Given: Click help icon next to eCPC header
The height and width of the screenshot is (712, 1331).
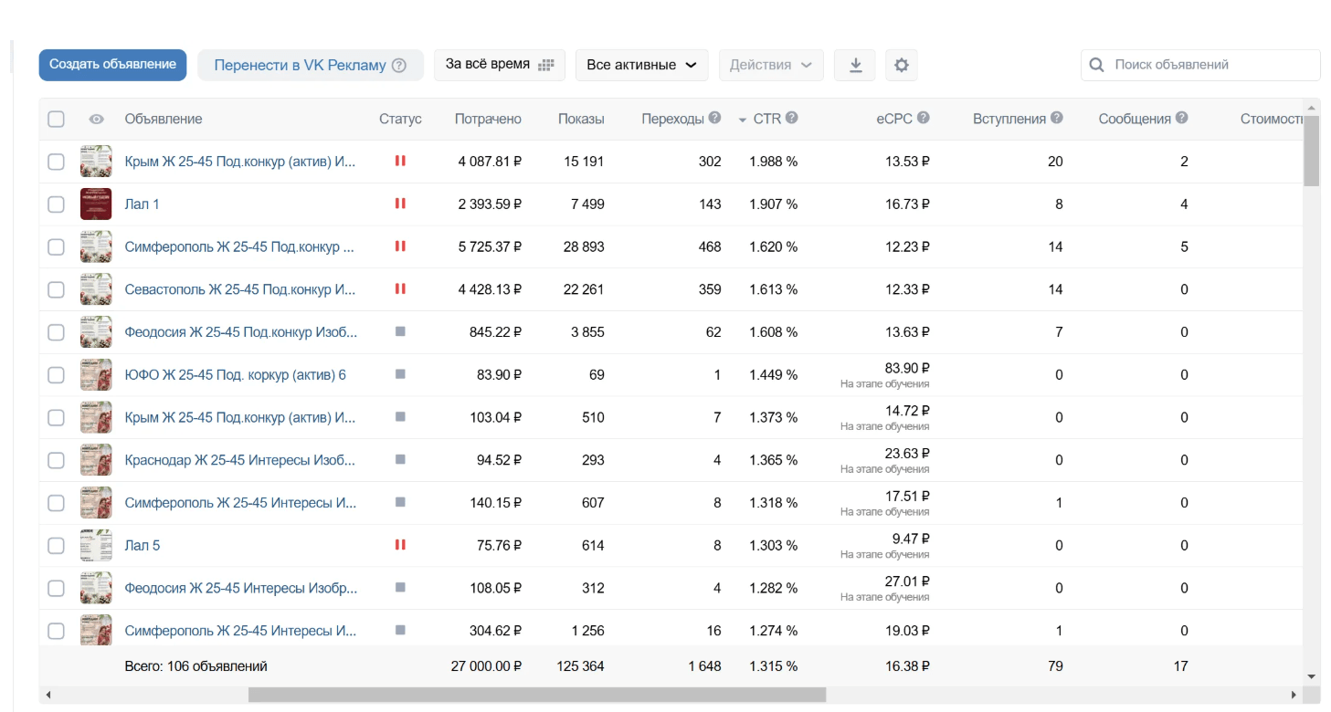Looking at the screenshot, I should click(x=924, y=118).
